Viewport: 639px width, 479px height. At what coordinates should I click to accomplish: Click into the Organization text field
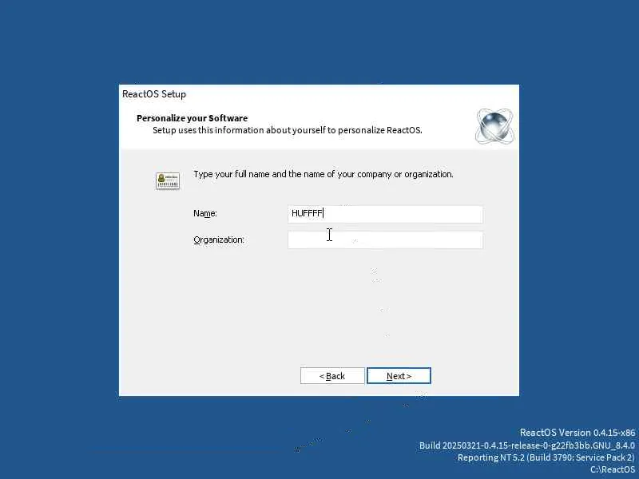385,240
